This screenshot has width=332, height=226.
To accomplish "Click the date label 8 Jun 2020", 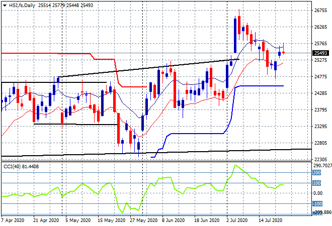I will [x=173, y=220].
